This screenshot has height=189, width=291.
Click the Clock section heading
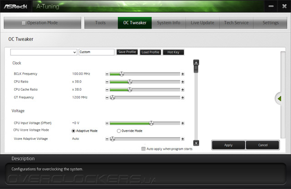click(x=17, y=63)
